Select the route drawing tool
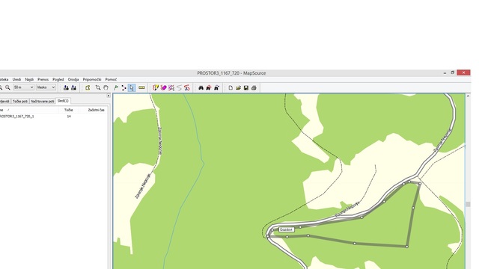Image resolution: width=479 pixels, height=269 pixels. 123,88
